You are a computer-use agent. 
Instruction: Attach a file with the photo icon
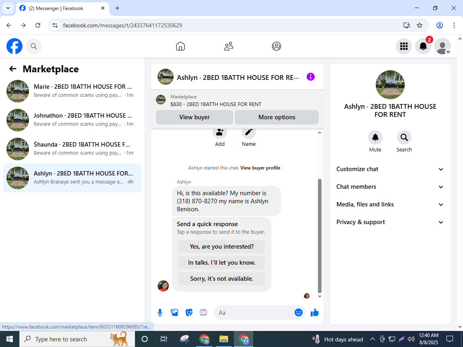[x=174, y=312]
